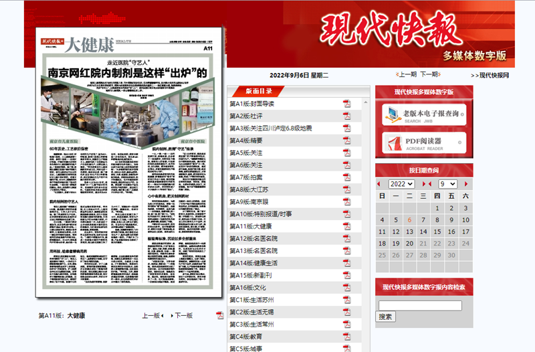Open 第A16版:文化 page
This screenshot has height=352, width=535.
(x=247, y=288)
